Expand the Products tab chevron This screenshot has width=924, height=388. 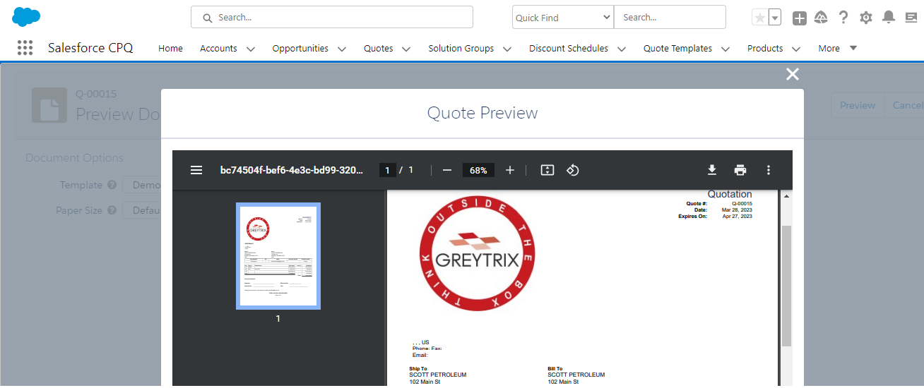pos(796,49)
